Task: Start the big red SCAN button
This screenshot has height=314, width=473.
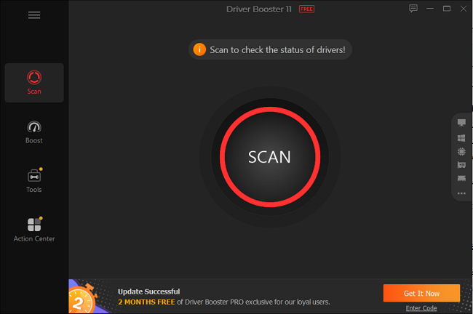Action: click(270, 157)
